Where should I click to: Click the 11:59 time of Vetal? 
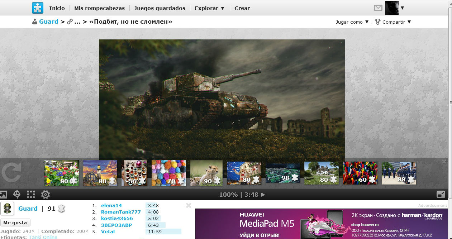coord(154,231)
